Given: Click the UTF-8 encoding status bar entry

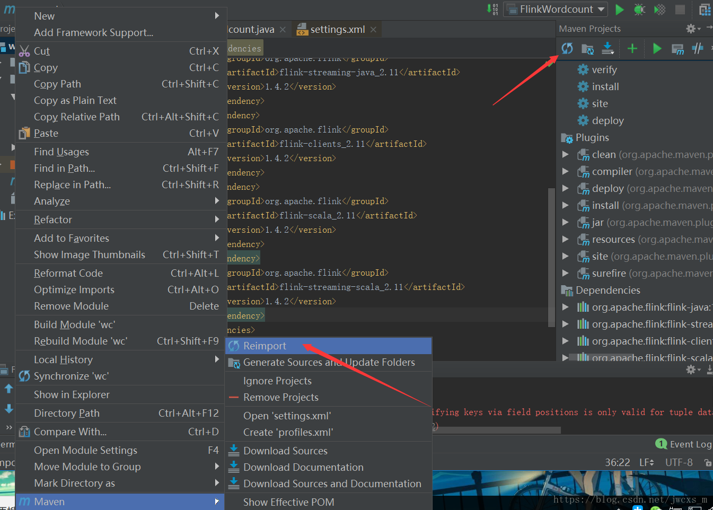Looking at the screenshot, I should pos(679,462).
